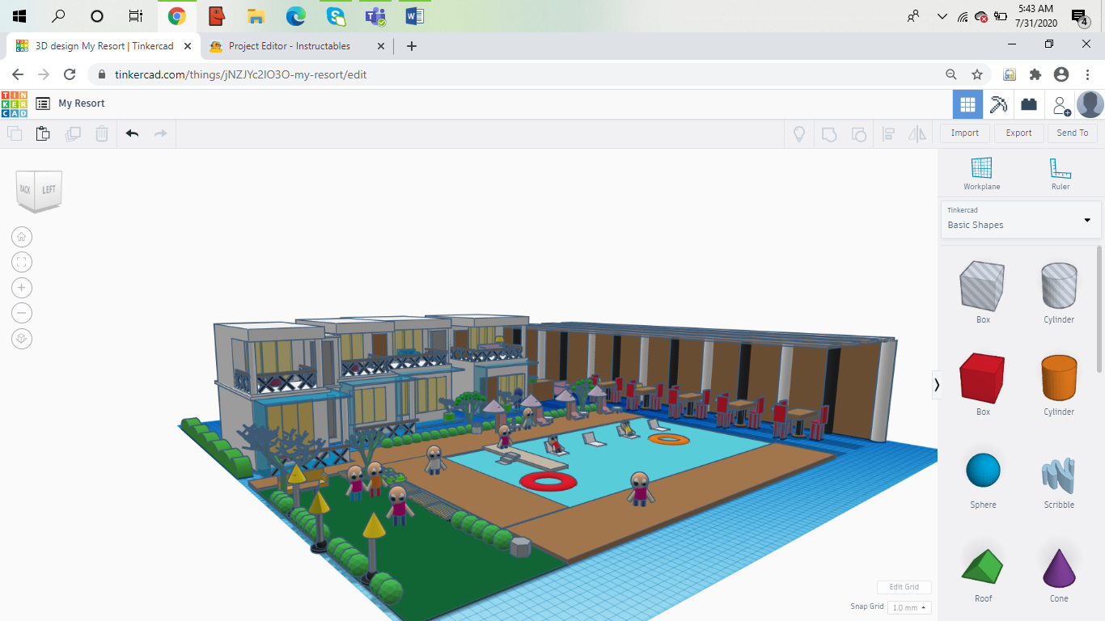This screenshot has height=621, width=1105.
Task: Zoom out of the viewport
Action: coord(22,313)
